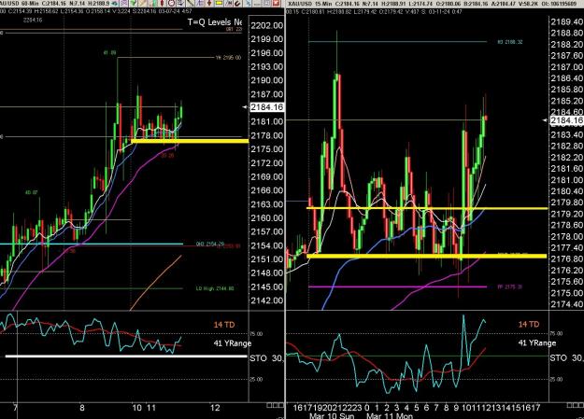The height and width of the screenshot is (419, 584).
Task: Click the 2174.40 price on right axis
Action: tap(567, 304)
